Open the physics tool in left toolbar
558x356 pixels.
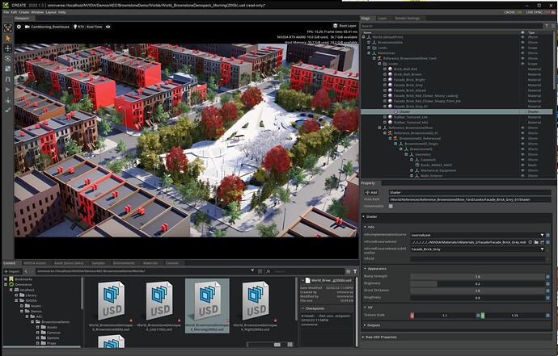[x=8, y=100]
